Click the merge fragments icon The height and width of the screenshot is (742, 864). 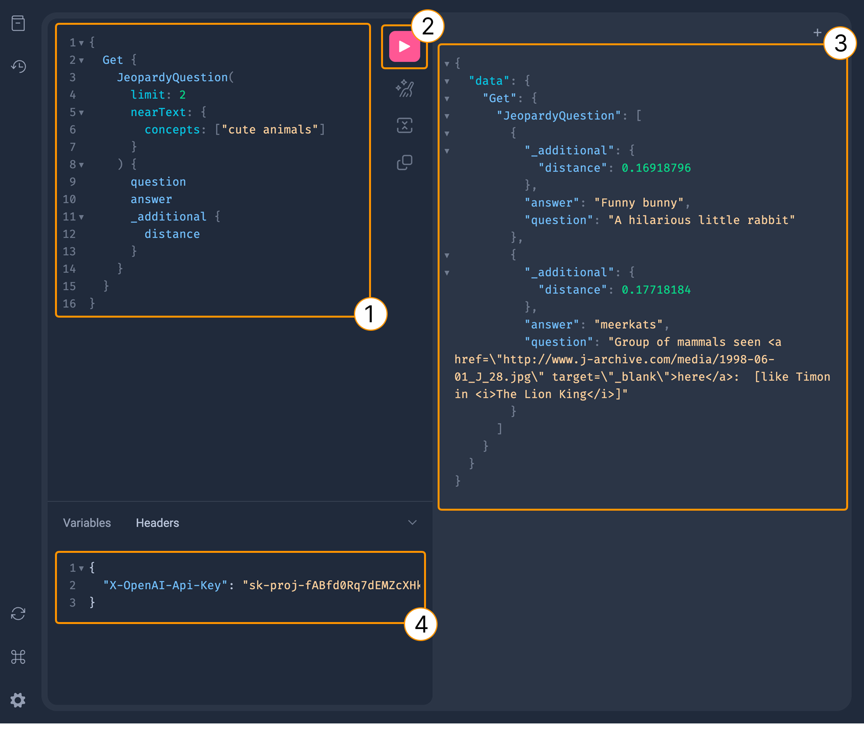pos(404,125)
